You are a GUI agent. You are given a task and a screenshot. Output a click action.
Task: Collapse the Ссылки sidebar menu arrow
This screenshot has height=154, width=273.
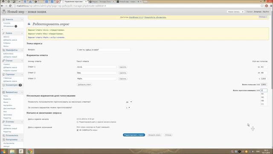(x=22, y=61)
